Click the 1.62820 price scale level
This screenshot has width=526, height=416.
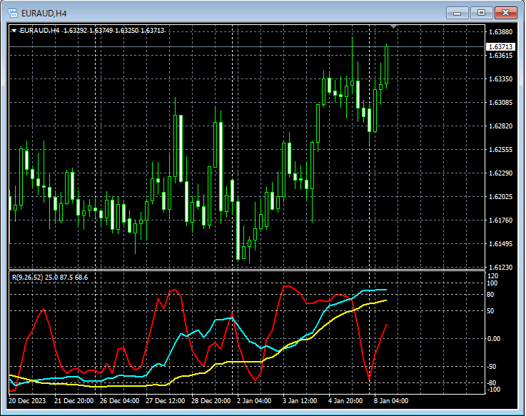(500, 126)
